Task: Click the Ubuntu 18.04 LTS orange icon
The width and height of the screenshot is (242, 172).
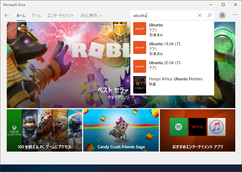Action: pos(140,47)
